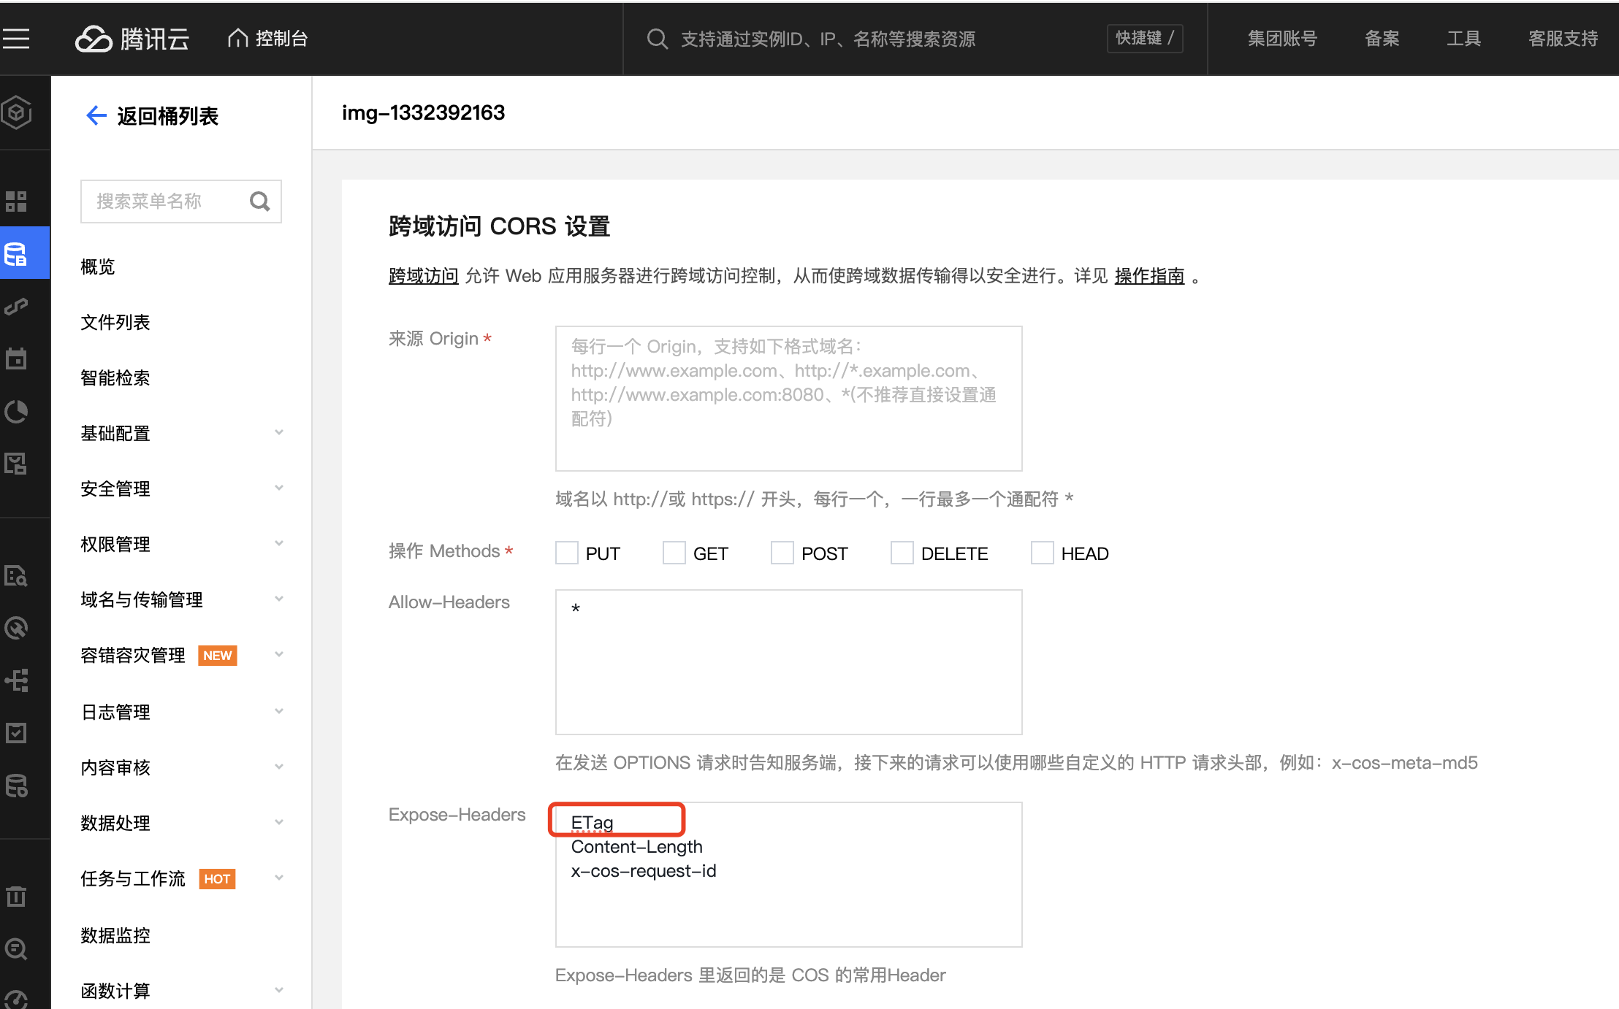Open the 文件列表 menu item
1619x1009 pixels.
point(115,322)
